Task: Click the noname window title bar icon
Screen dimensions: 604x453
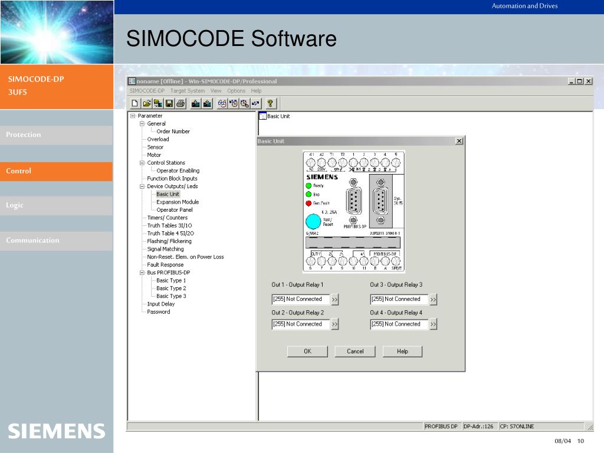Action: (x=132, y=81)
